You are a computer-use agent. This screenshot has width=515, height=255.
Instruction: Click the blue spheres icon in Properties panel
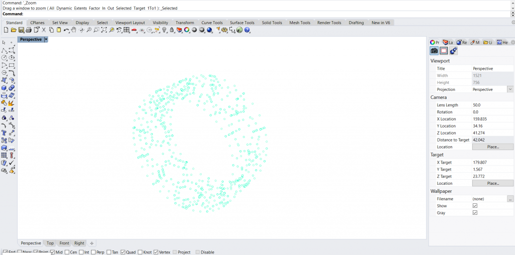click(454, 51)
